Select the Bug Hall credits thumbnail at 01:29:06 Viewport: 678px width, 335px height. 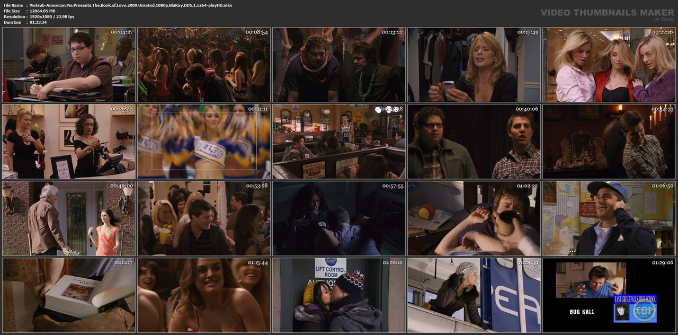609,295
